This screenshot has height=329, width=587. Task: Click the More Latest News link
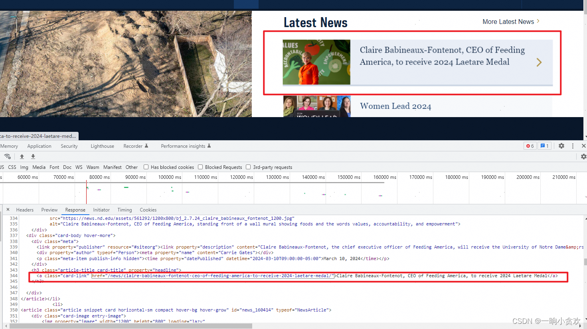click(x=508, y=22)
